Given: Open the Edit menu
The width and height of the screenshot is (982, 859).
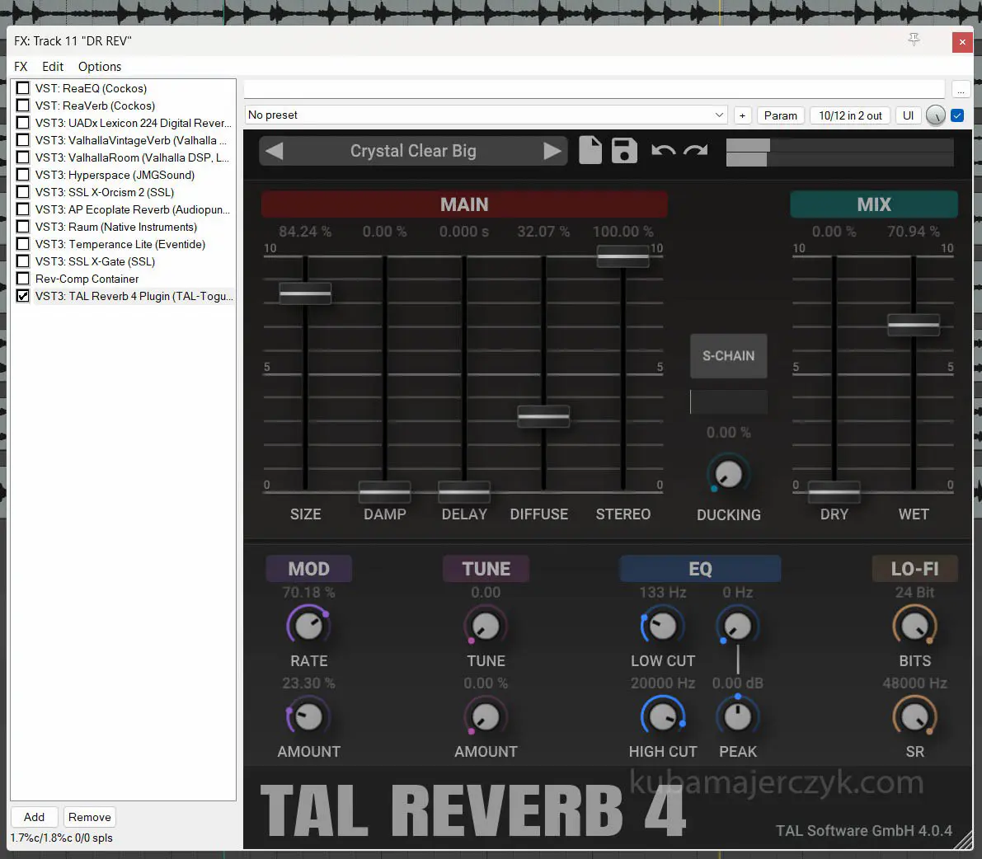Looking at the screenshot, I should [53, 67].
